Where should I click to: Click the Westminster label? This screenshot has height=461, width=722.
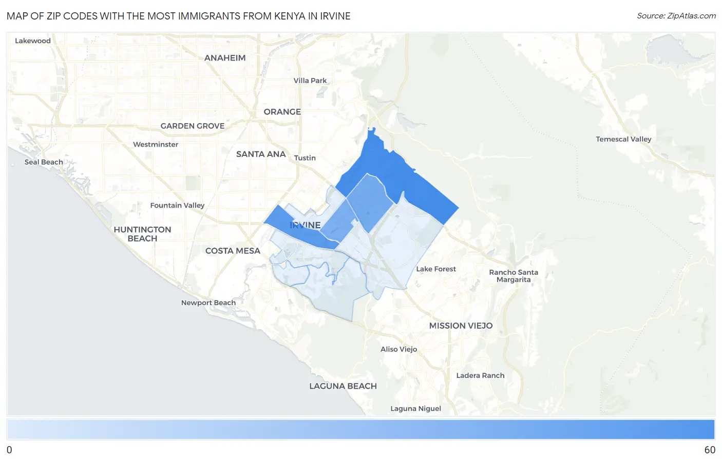click(x=156, y=144)
